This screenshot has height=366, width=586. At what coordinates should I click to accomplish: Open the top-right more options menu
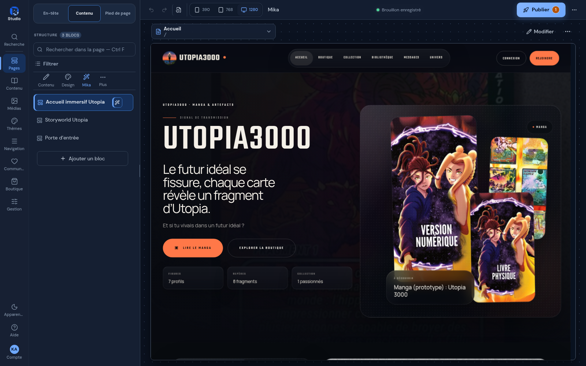[574, 10]
